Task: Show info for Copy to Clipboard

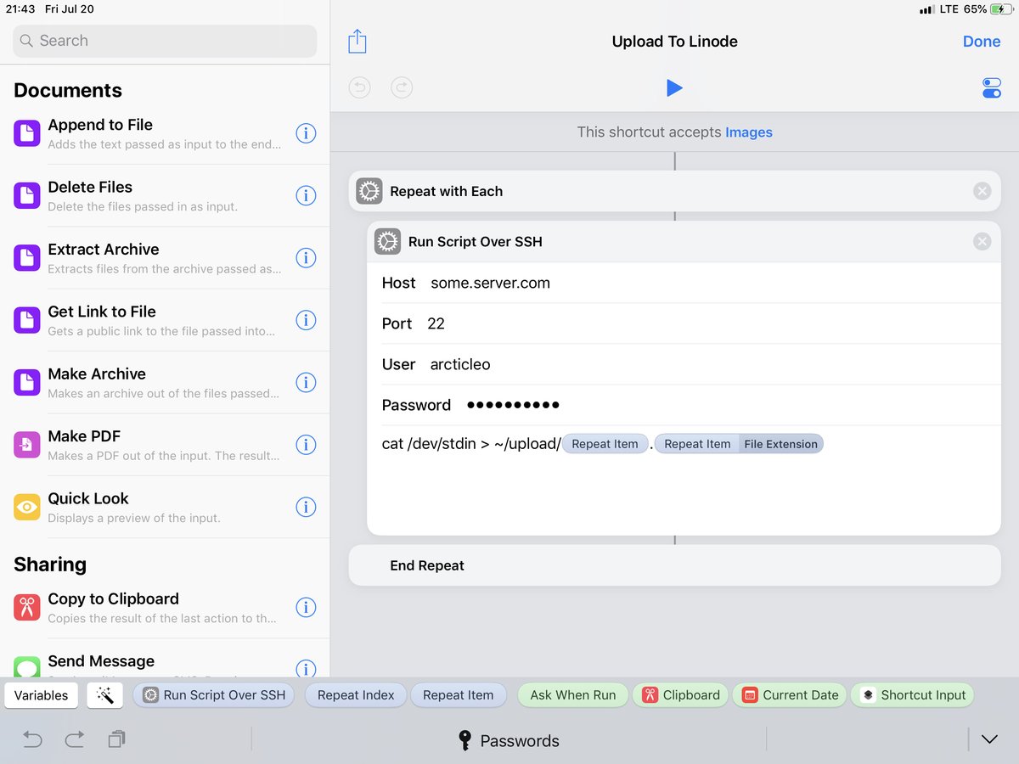Action: 306,607
